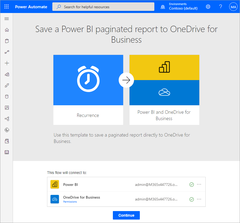Click the template description paragraph
The width and height of the screenshot is (240, 223).
click(x=122, y=138)
